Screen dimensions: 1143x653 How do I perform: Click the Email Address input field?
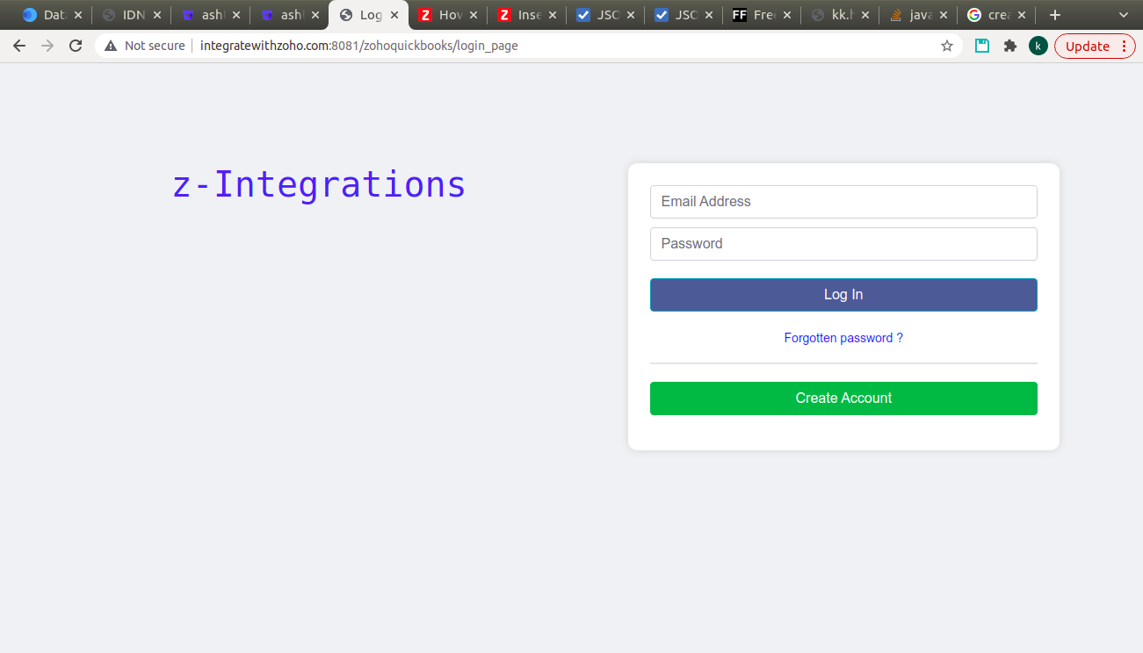pyautogui.click(x=843, y=202)
